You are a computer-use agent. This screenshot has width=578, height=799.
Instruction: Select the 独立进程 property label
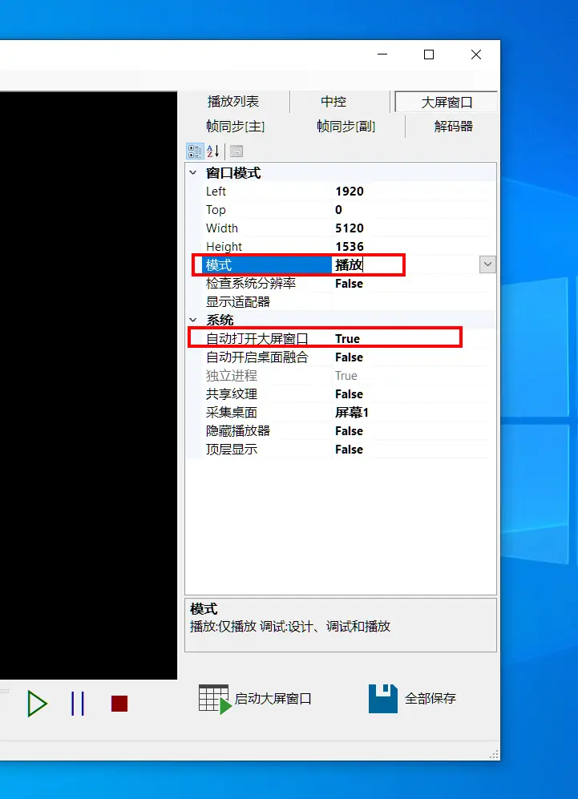coord(232,376)
